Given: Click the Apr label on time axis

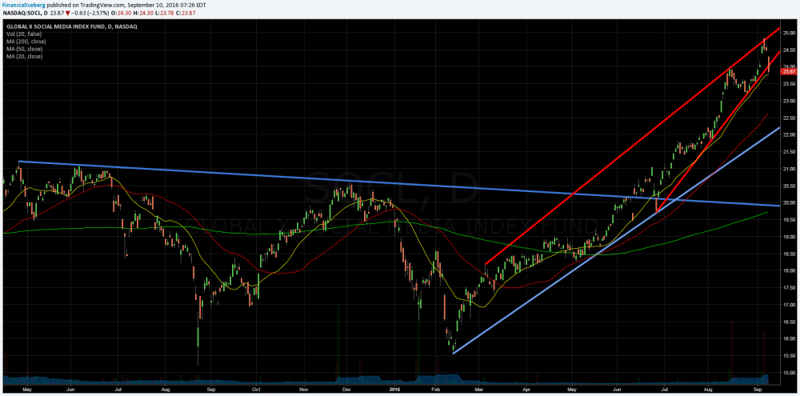Looking at the screenshot, I should tap(526, 388).
